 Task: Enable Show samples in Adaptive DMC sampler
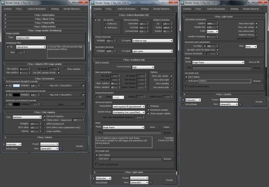(x=65, y=69)
